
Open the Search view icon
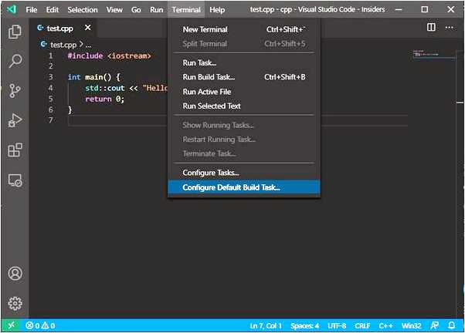pos(15,61)
